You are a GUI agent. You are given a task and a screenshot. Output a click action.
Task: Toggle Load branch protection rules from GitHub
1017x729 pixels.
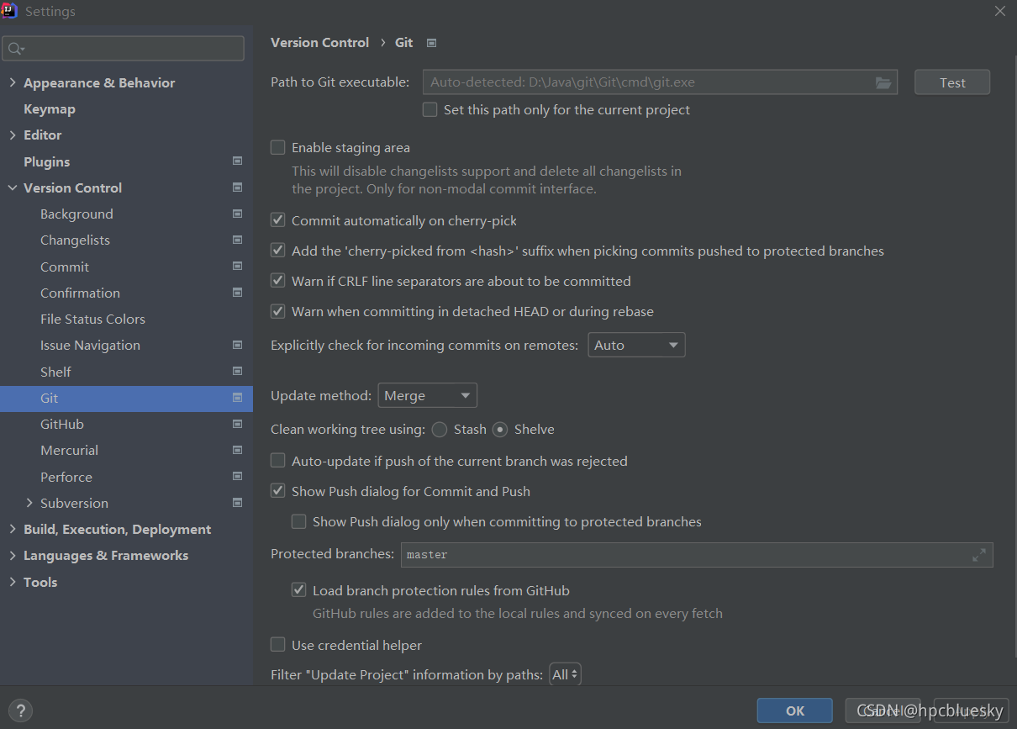298,590
